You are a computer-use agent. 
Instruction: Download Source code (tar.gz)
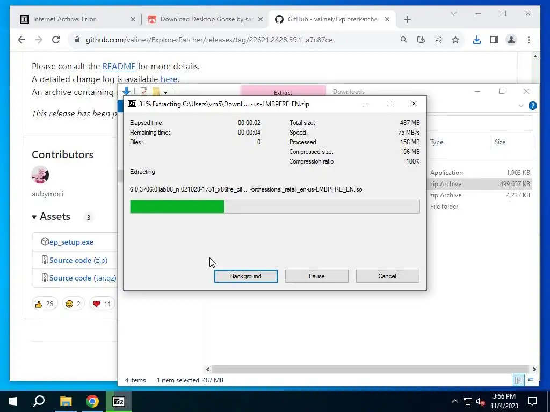82,278
